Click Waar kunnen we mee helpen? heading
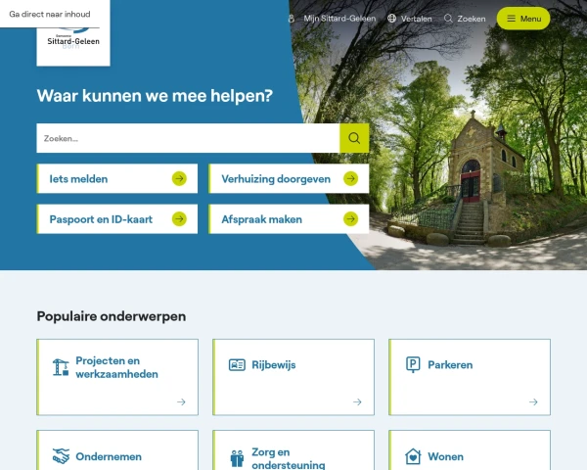Viewport: 587px width, 470px height. (x=155, y=96)
